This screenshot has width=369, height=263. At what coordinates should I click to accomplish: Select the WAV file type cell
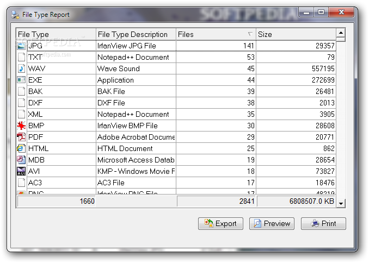tap(61, 68)
